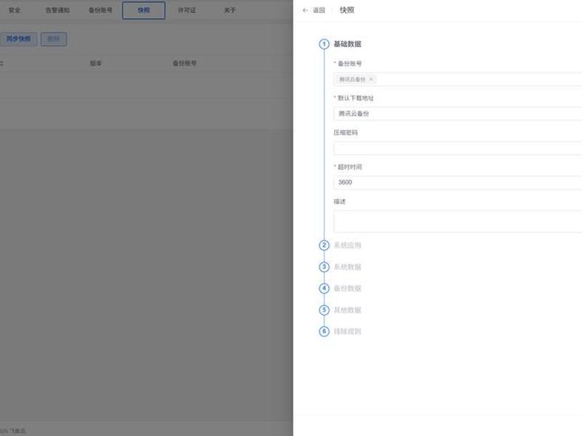The width and height of the screenshot is (582, 436).
Task: Switch to the 告警通知 tab
Action: coord(57,10)
